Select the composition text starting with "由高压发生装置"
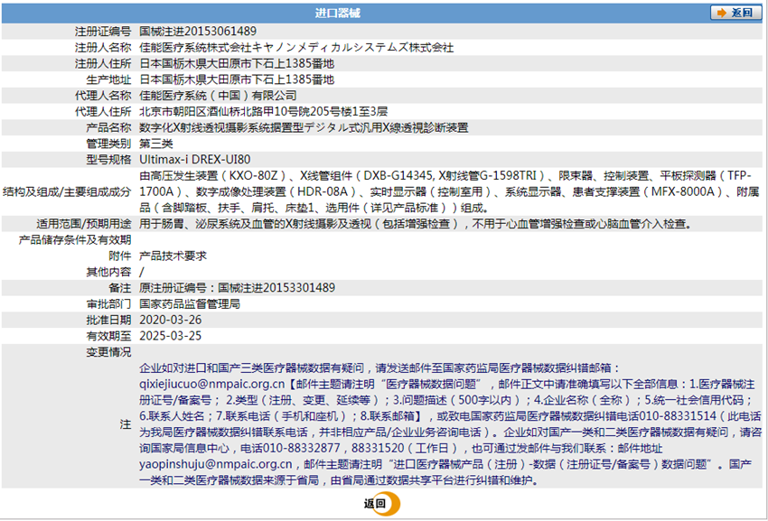 coord(449,192)
